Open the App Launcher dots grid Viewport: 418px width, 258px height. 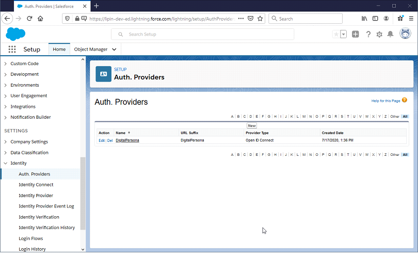12,50
